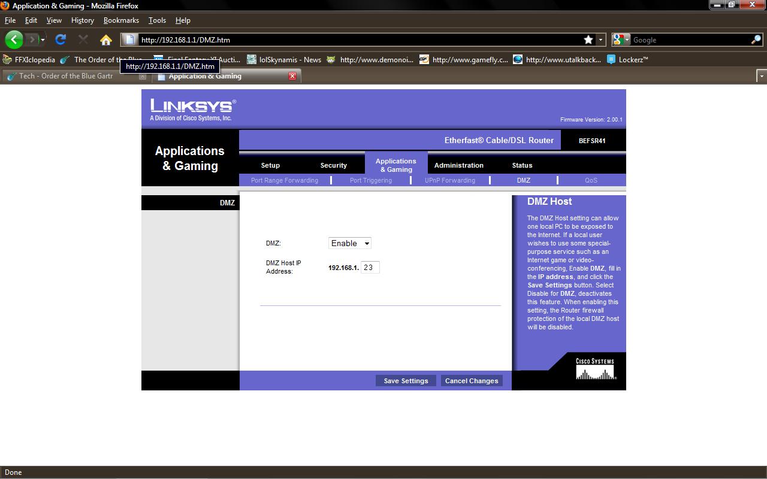Click the Firefox icon in the title bar
The width and height of the screenshot is (767, 479).
click(5, 5)
